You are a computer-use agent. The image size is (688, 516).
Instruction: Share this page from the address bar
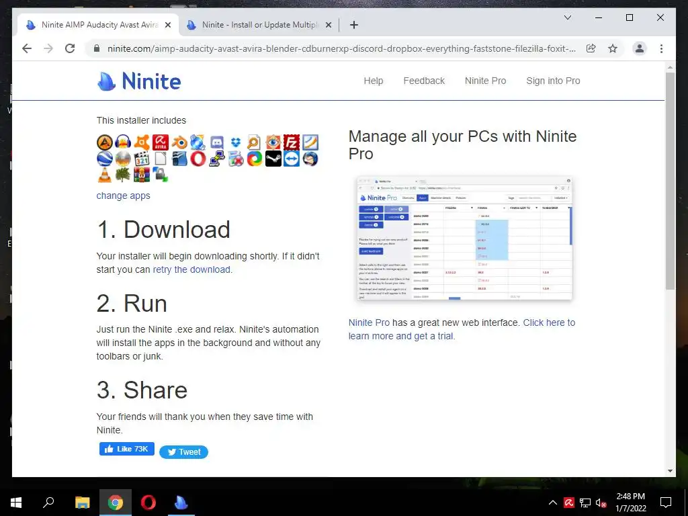click(x=591, y=48)
